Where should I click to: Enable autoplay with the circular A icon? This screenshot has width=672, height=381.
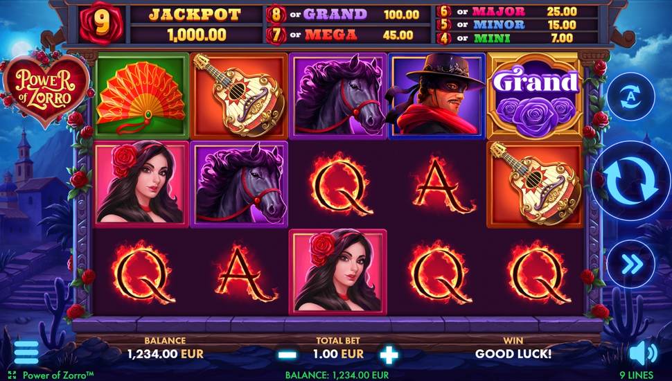pos(631,96)
